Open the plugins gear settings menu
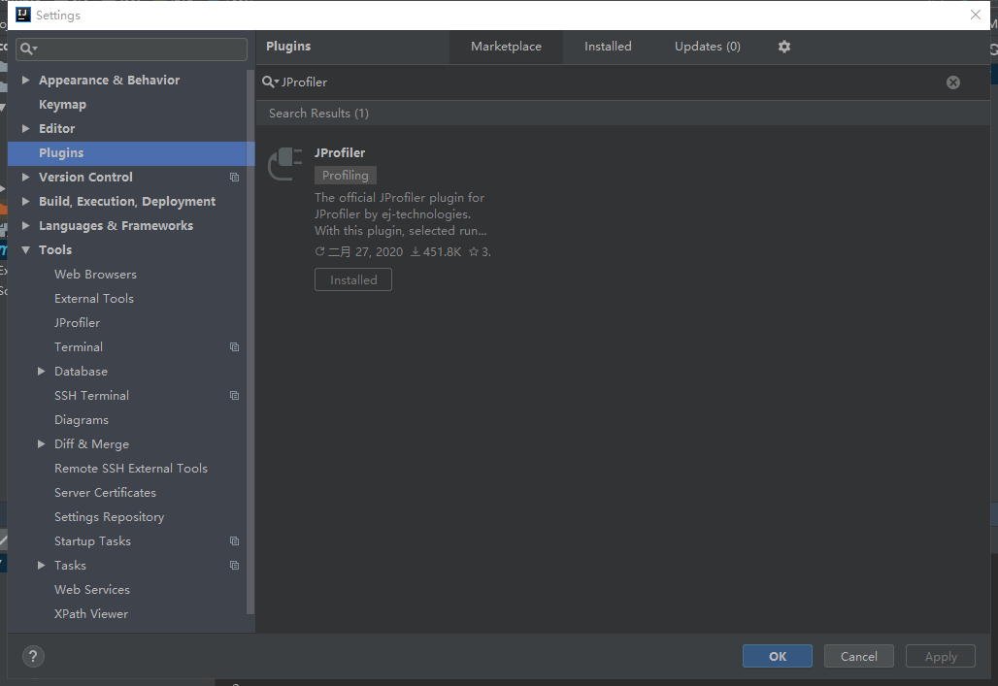This screenshot has height=686, width=998. click(x=784, y=47)
